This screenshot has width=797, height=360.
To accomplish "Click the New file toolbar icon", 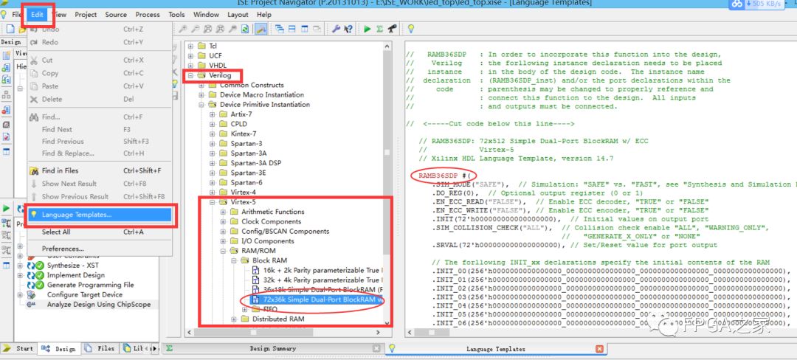I will (10, 29).
